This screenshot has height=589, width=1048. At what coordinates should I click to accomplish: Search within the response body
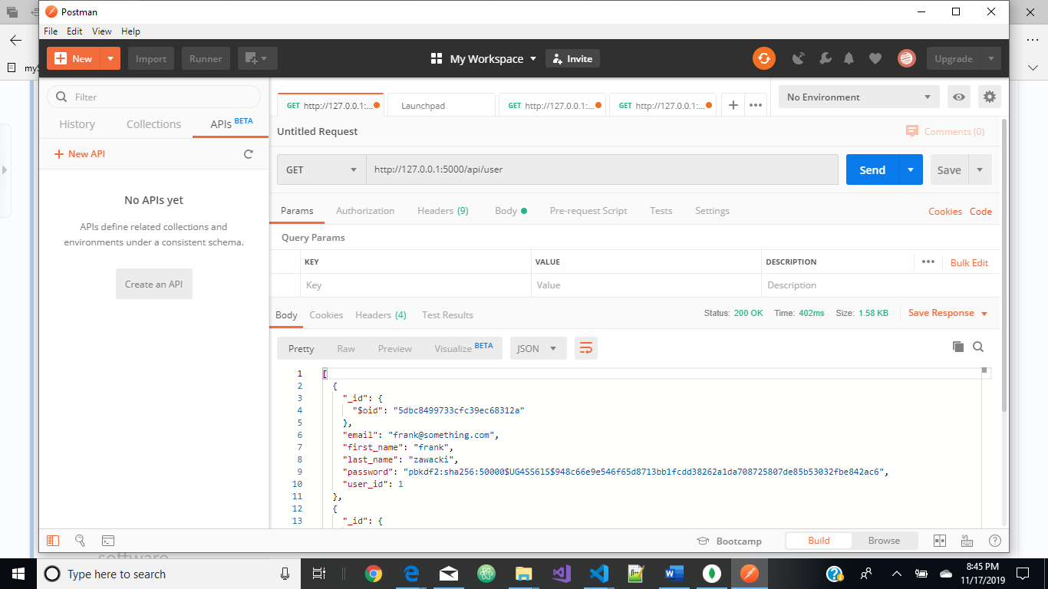pos(978,347)
